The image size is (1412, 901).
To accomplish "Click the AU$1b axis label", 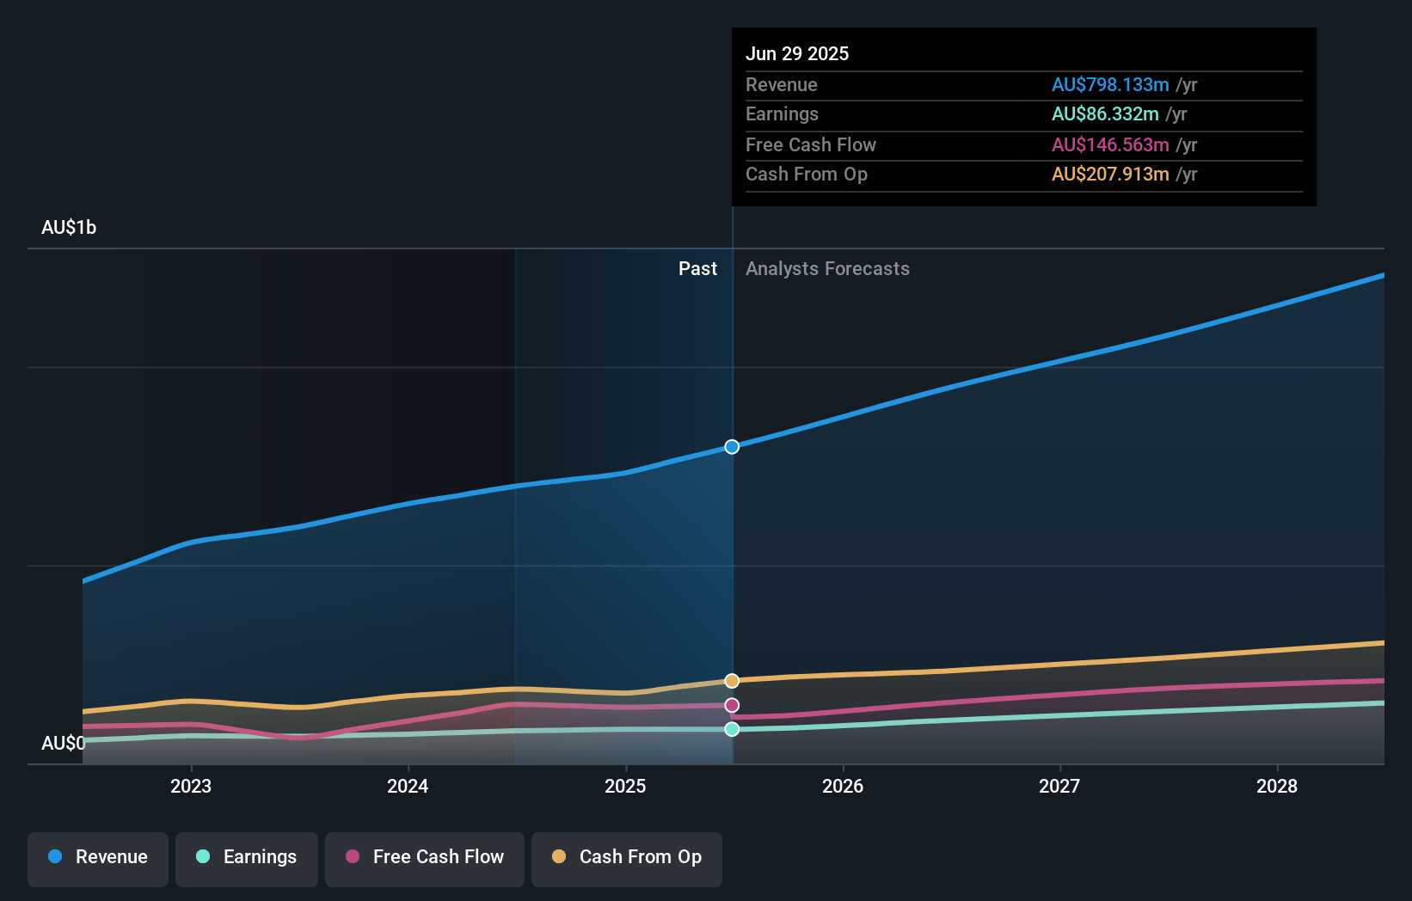I will coord(69,227).
